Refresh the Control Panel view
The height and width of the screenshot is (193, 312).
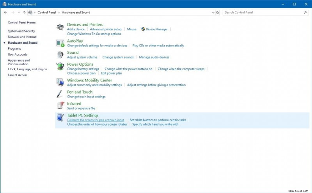pyautogui.click(x=218, y=12)
